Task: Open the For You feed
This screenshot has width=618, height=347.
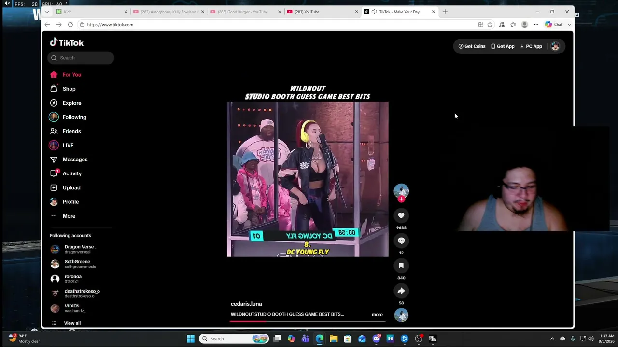Action: (x=66, y=75)
